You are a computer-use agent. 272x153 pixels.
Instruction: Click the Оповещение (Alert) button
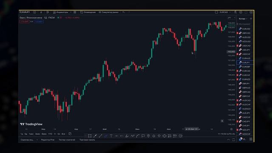coord(88,12)
